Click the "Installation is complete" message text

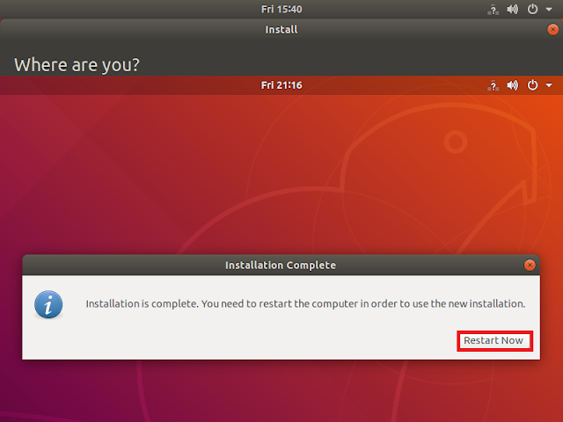[305, 304]
